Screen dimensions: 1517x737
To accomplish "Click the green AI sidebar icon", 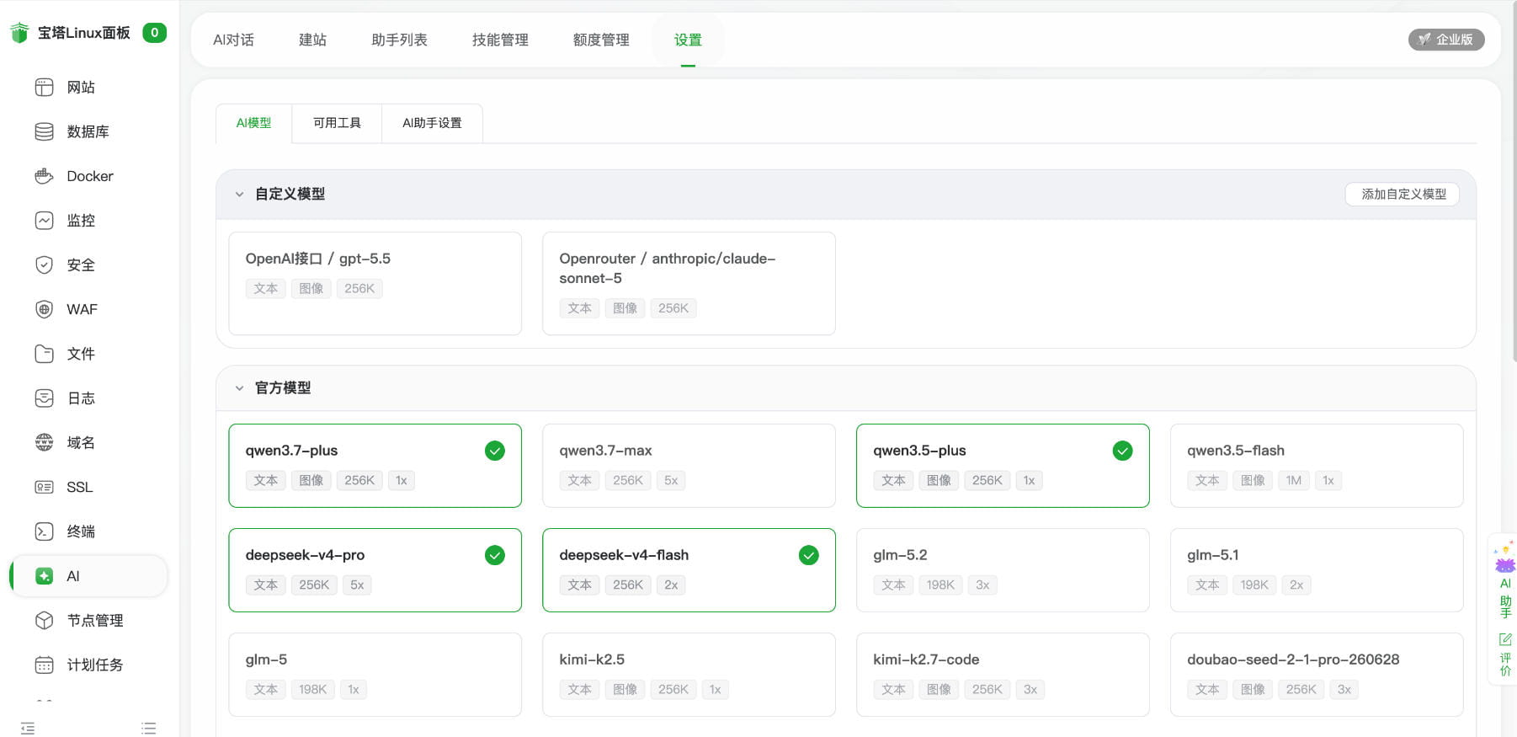I will click(x=44, y=576).
